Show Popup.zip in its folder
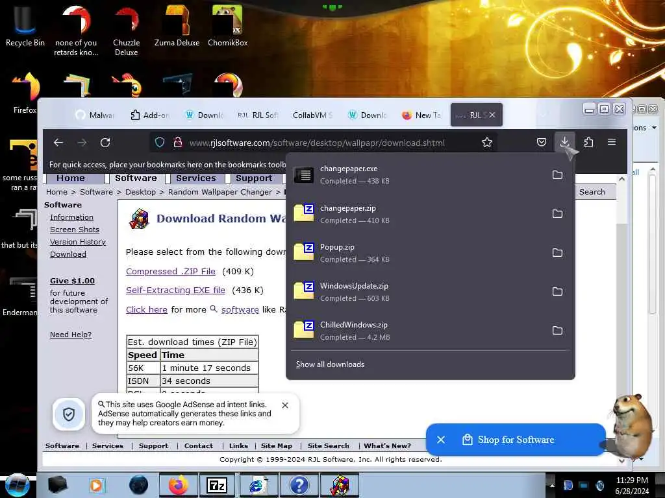The image size is (665, 498). click(557, 253)
